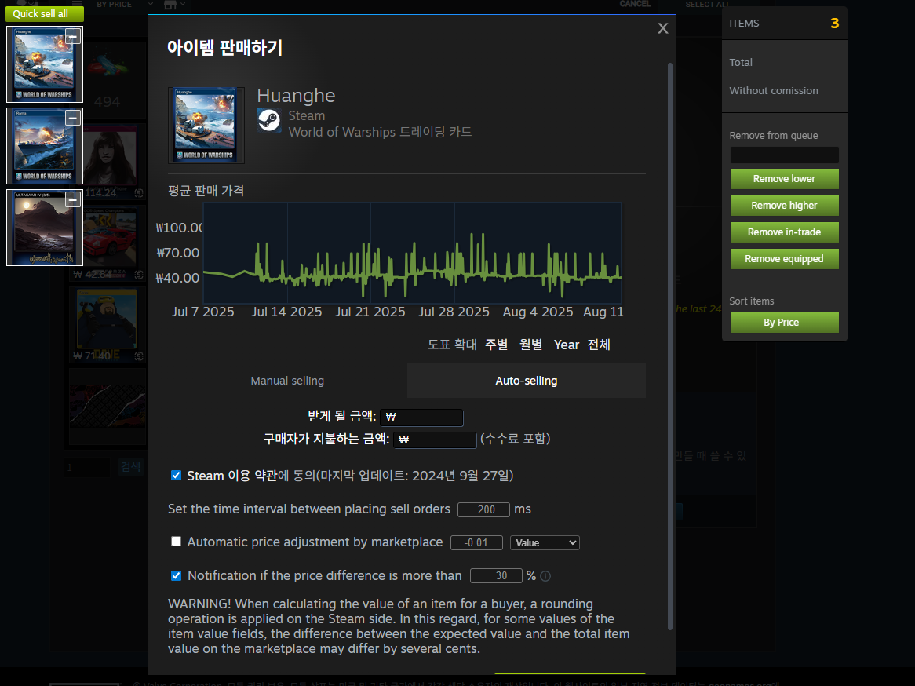The height and width of the screenshot is (686, 915).
Task: Remove ULTAKAAR IV card from queue
Action: pyautogui.click(x=73, y=200)
